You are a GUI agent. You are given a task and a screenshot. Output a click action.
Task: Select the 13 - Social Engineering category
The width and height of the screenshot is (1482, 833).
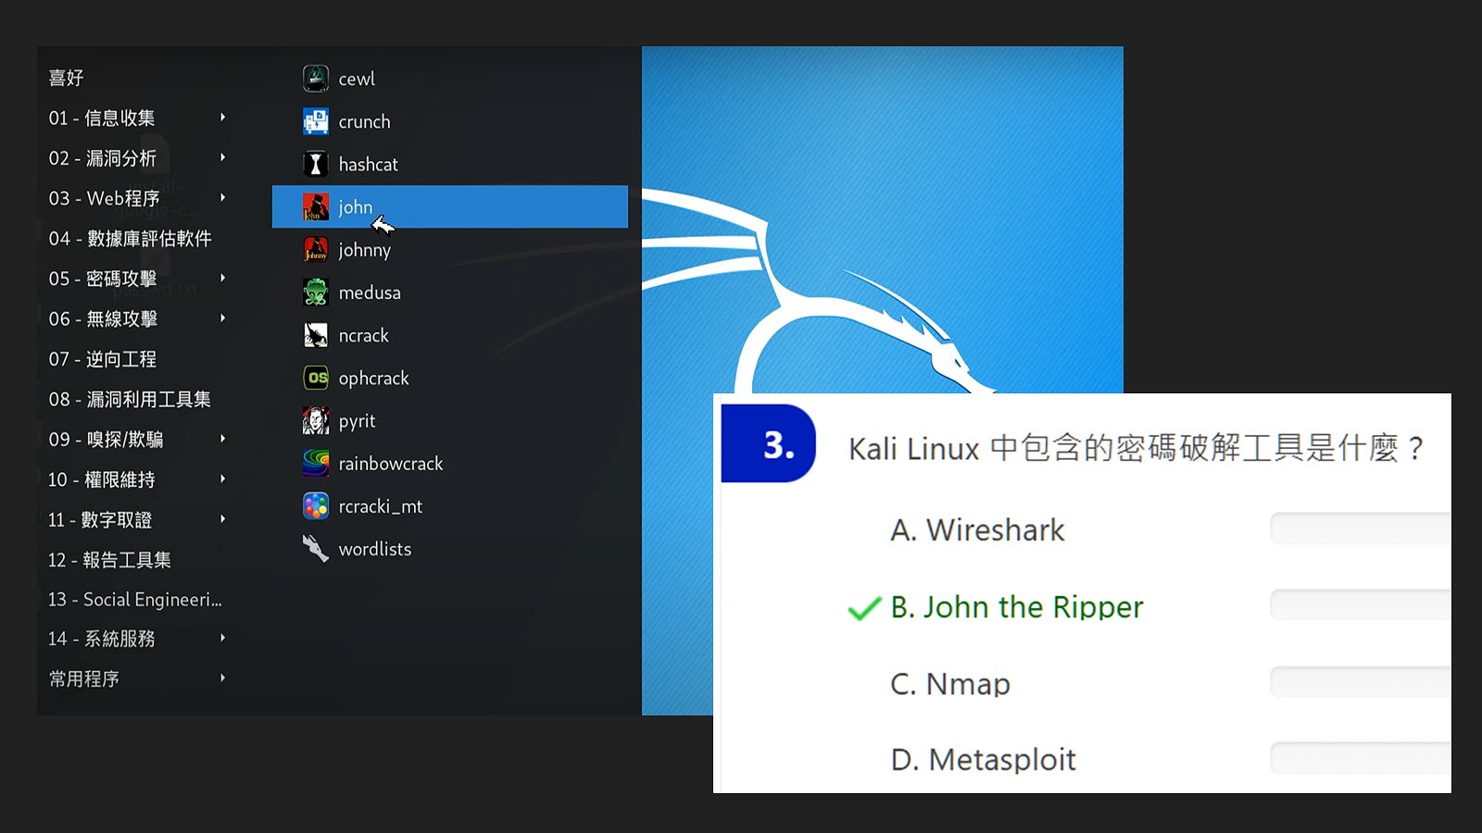click(x=135, y=600)
